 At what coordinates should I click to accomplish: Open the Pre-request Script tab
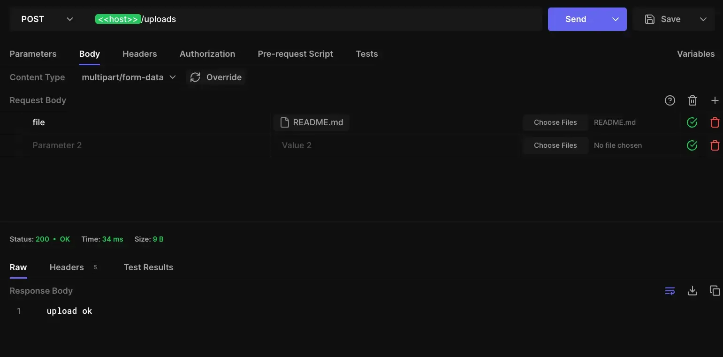tap(296, 54)
